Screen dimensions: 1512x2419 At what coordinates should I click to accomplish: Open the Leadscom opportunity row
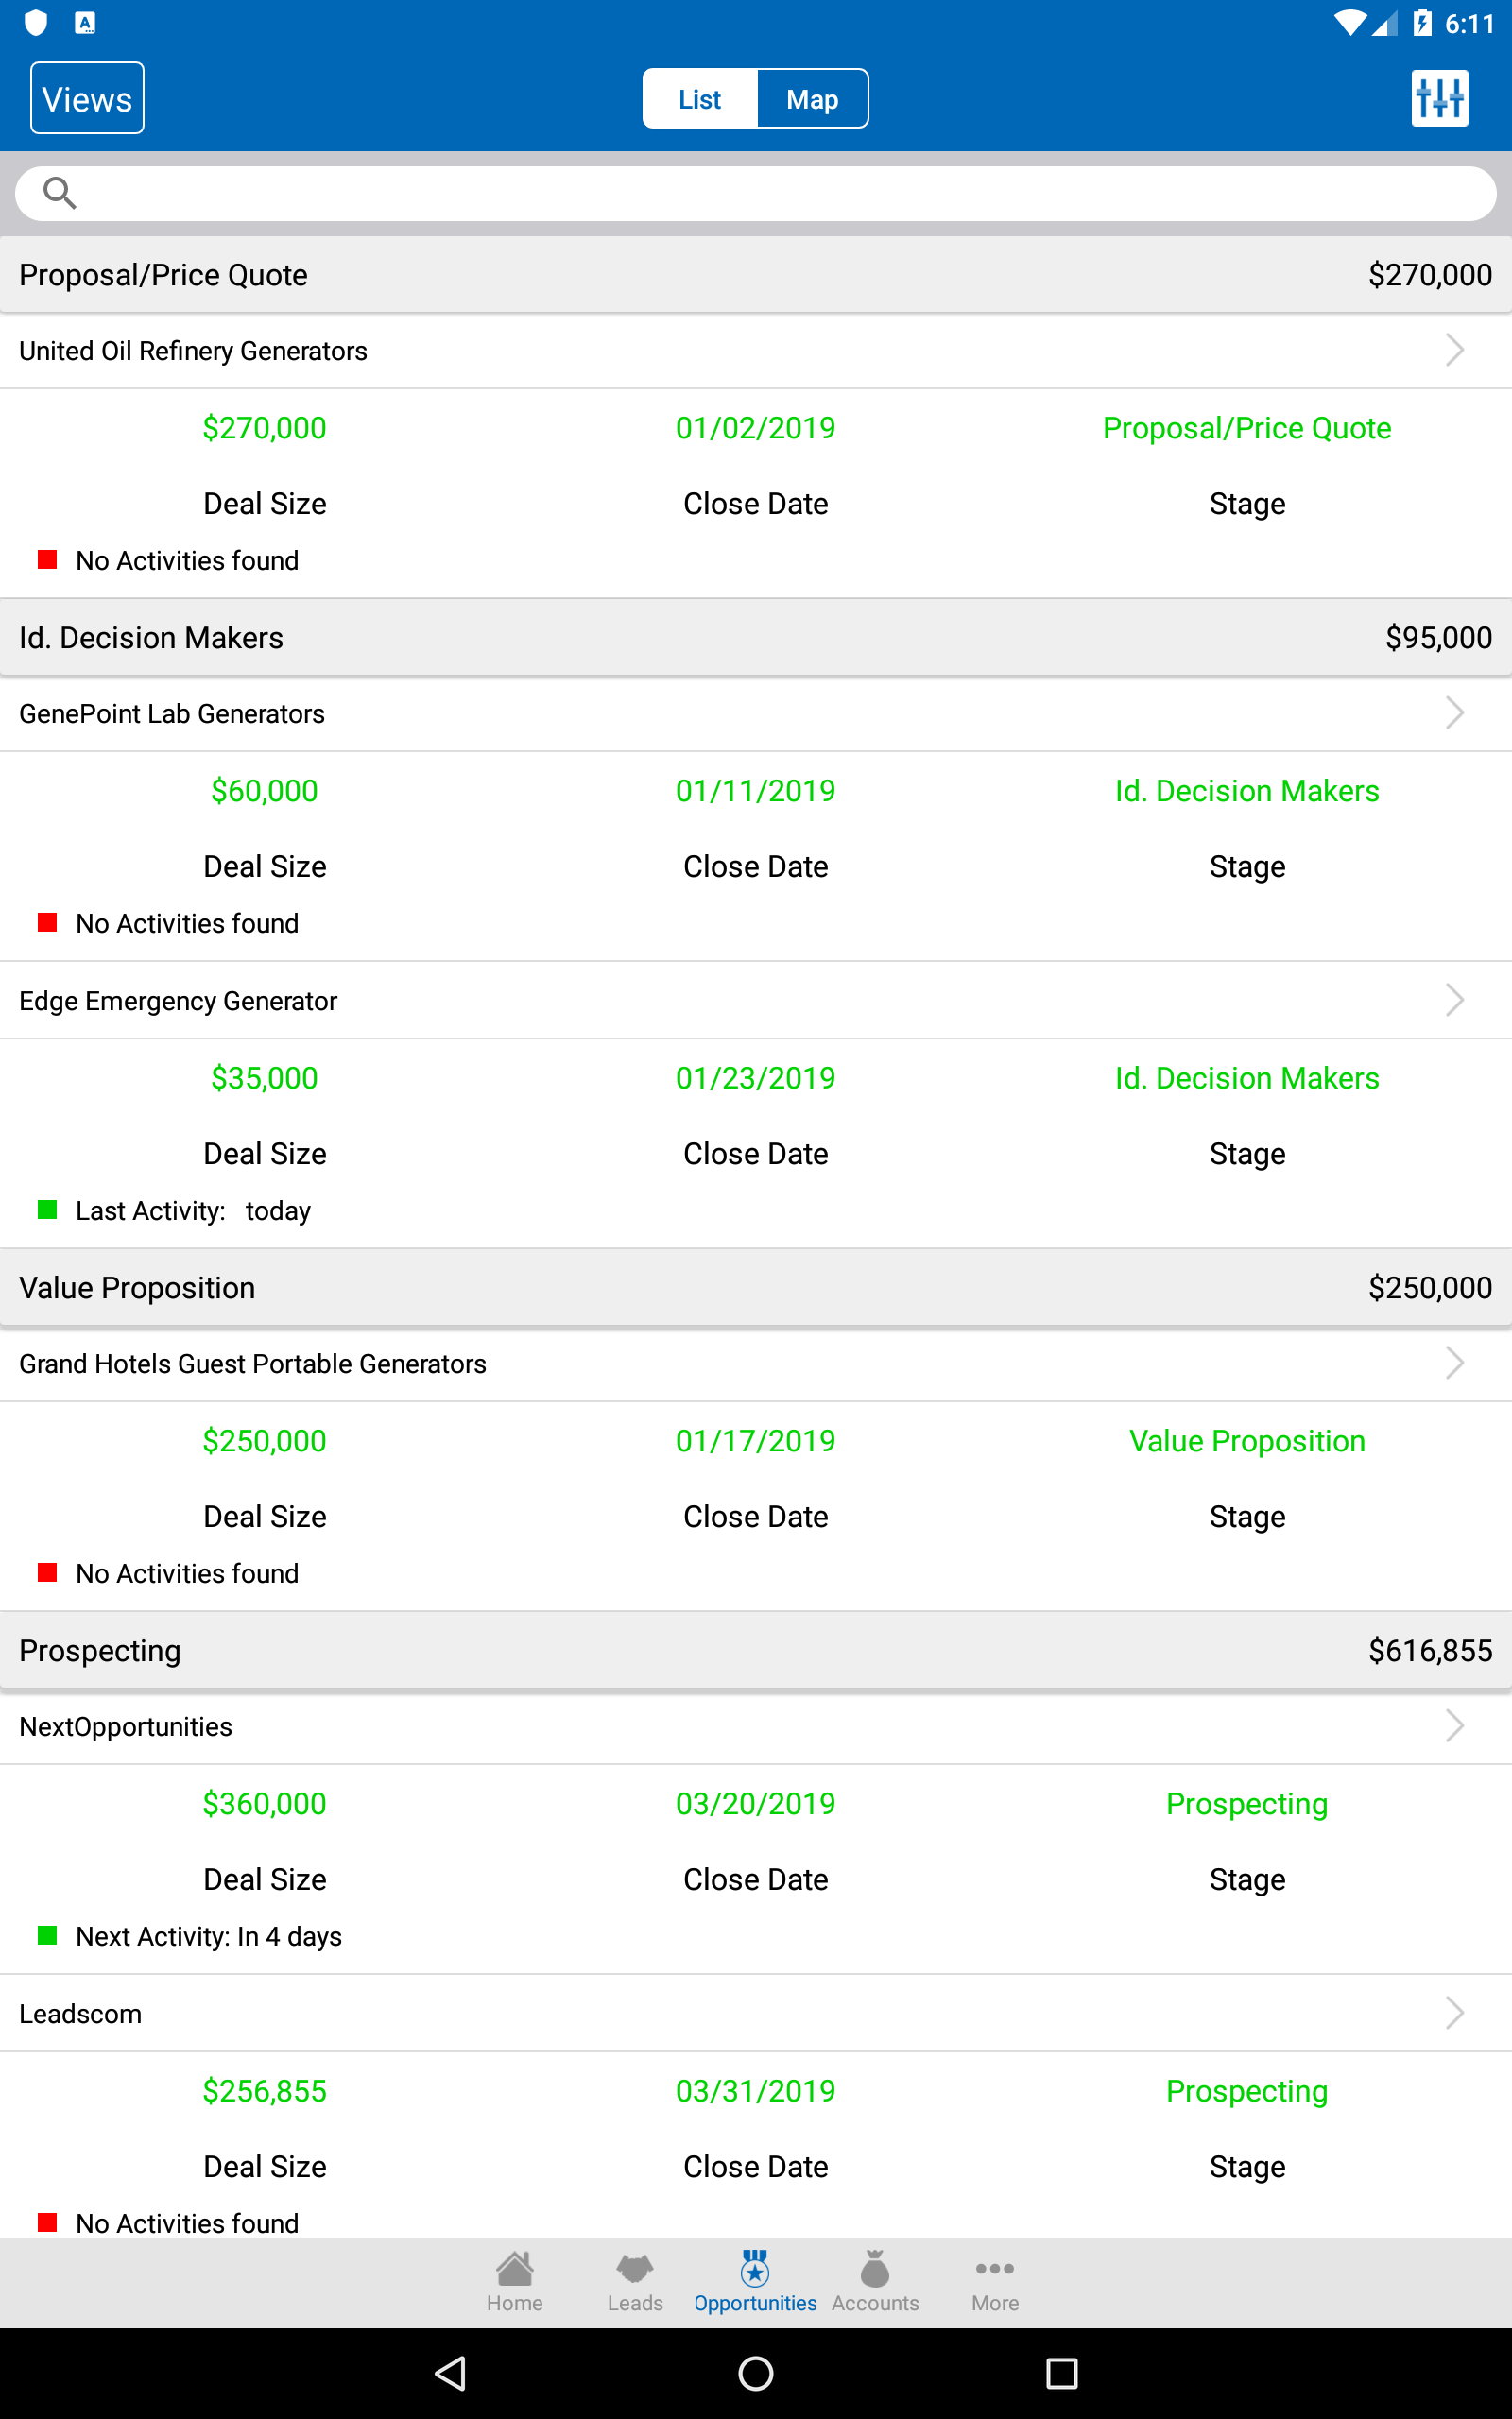756,2014
